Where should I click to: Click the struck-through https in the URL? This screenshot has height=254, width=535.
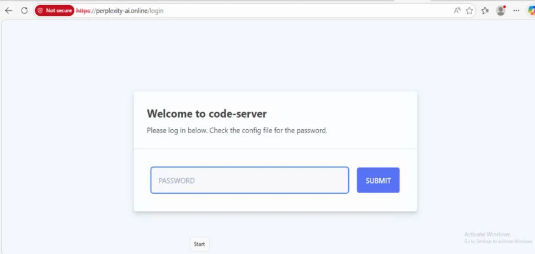tap(83, 11)
